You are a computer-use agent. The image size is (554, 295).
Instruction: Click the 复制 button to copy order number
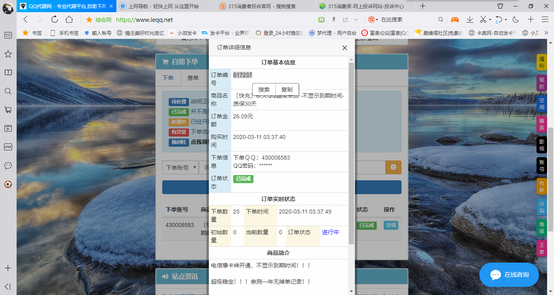click(x=287, y=90)
